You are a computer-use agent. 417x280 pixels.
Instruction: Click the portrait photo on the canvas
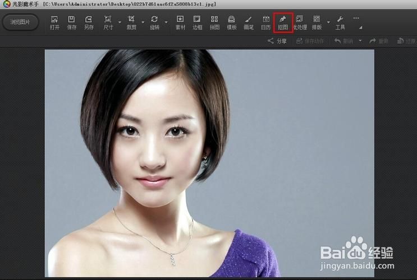(x=209, y=163)
